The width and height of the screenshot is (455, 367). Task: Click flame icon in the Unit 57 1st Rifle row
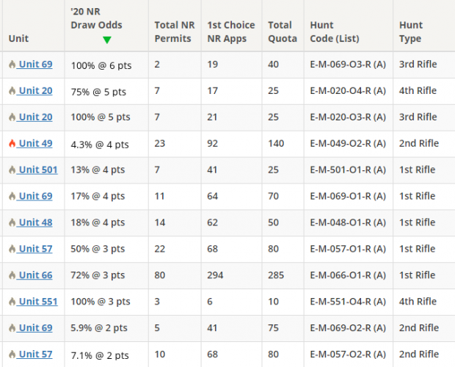(x=12, y=250)
